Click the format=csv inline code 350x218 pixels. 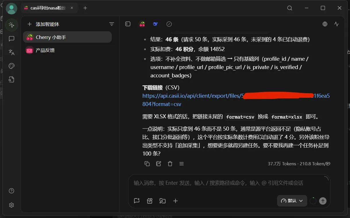[x=240, y=117]
